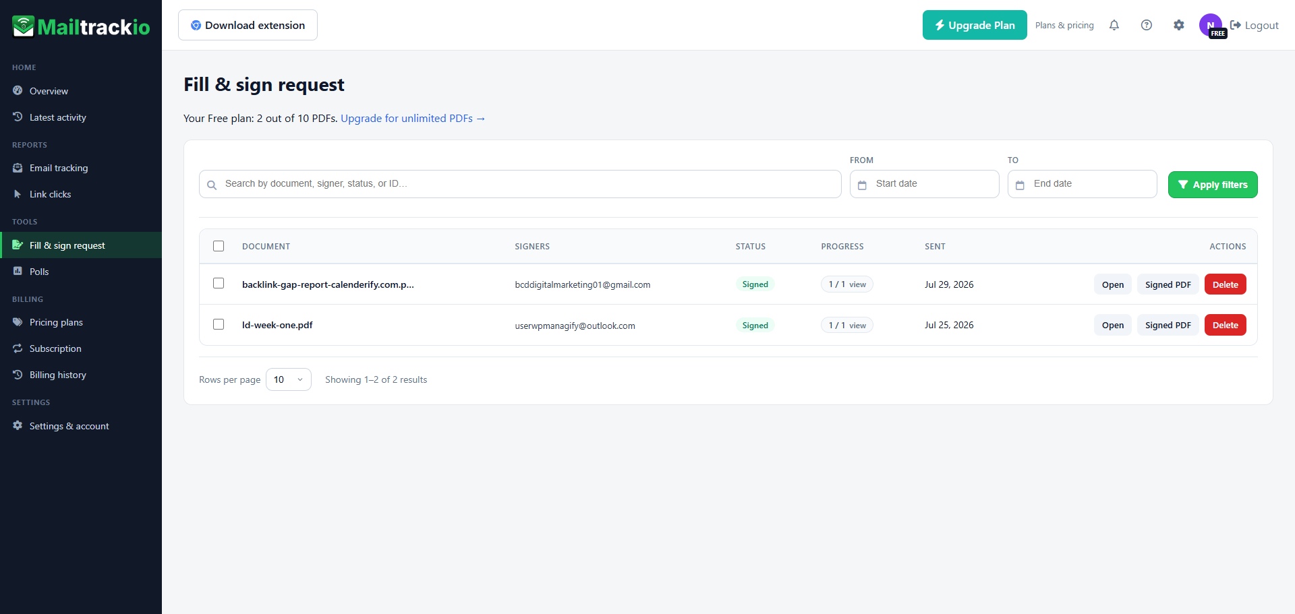
Task: Click the Subscription refresh icon
Action: [x=18, y=348]
